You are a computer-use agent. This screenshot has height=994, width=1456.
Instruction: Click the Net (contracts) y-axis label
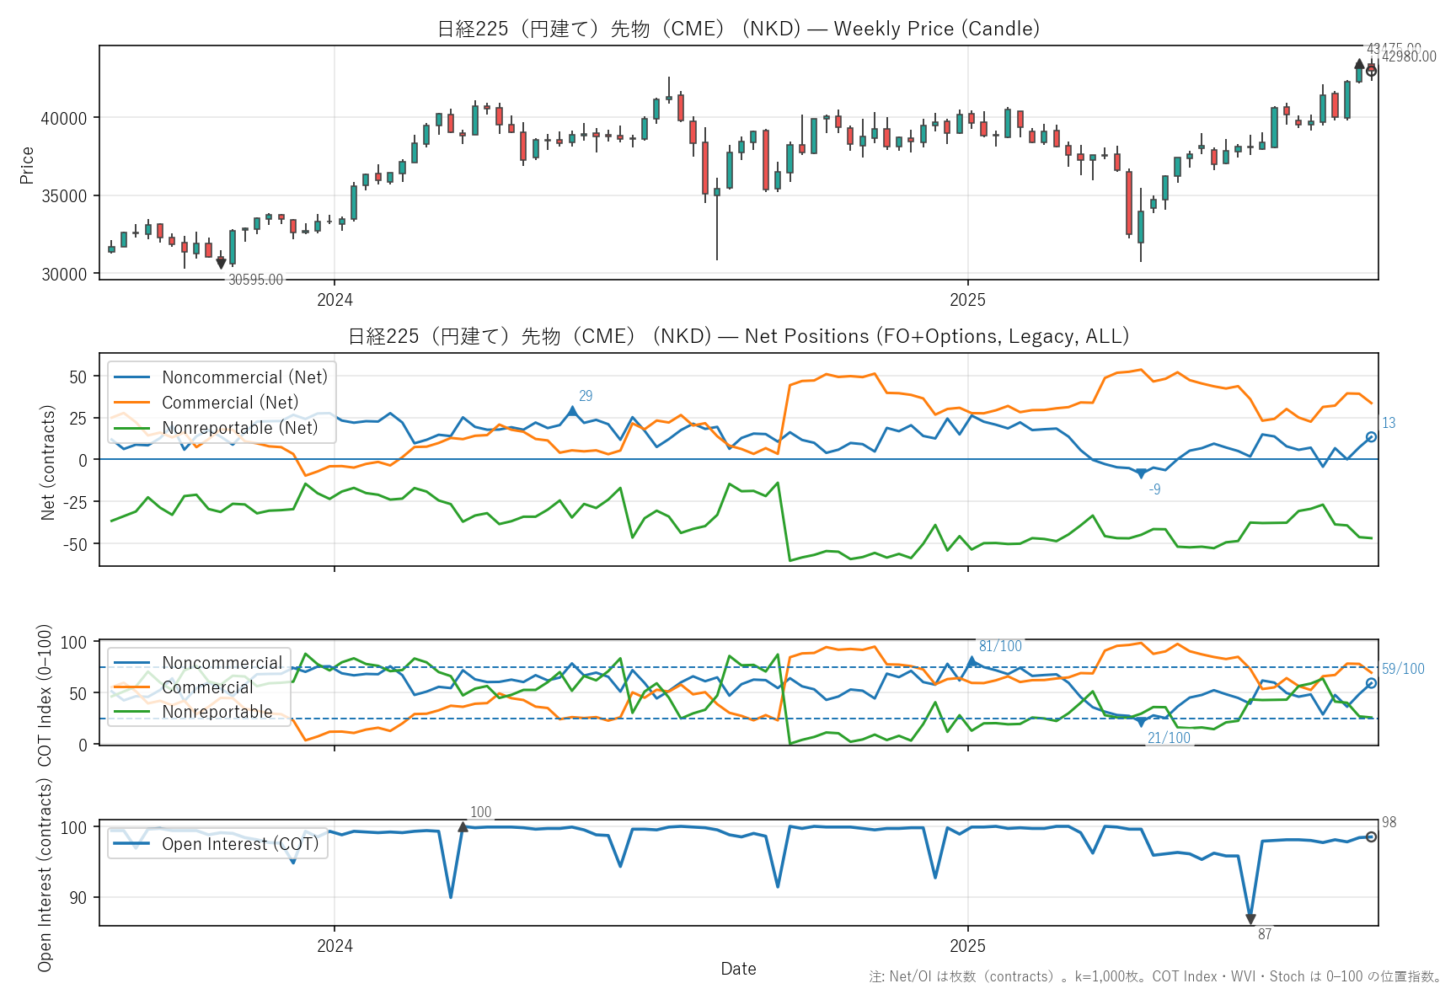(x=48, y=462)
